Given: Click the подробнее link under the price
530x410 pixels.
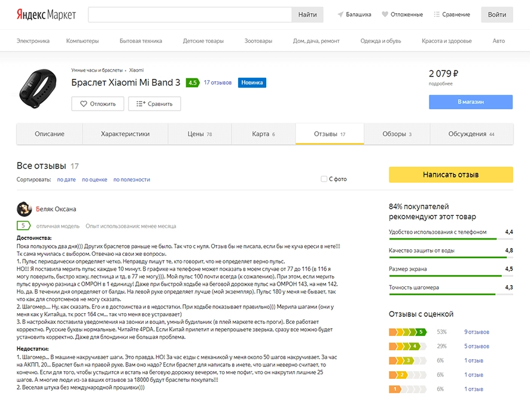Looking at the screenshot, I should (440, 84).
